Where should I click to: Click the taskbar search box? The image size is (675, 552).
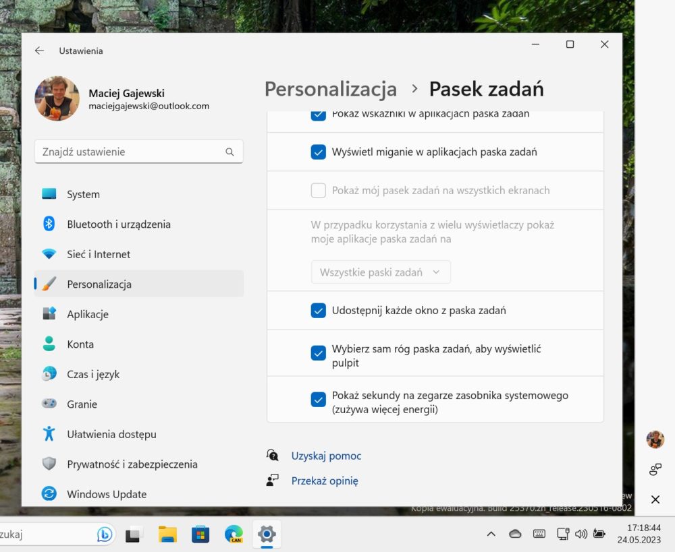[57, 534]
